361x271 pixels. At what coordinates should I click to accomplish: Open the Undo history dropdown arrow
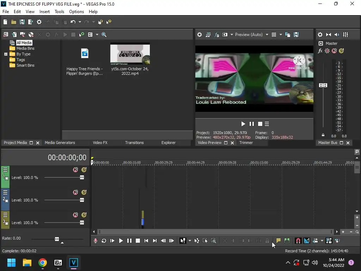coord(80,22)
